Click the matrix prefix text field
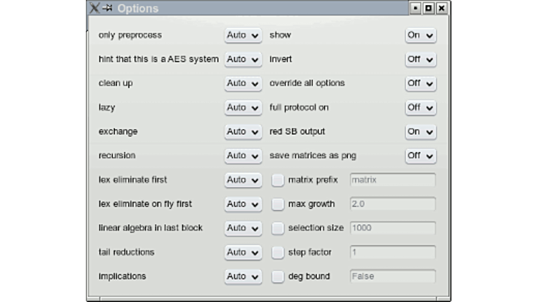The height and width of the screenshot is (302, 538). pos(393,180)
